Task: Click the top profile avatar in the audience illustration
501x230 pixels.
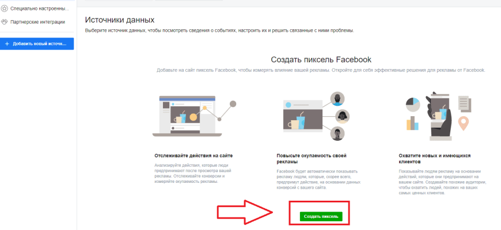Action: tap(337, 99)
